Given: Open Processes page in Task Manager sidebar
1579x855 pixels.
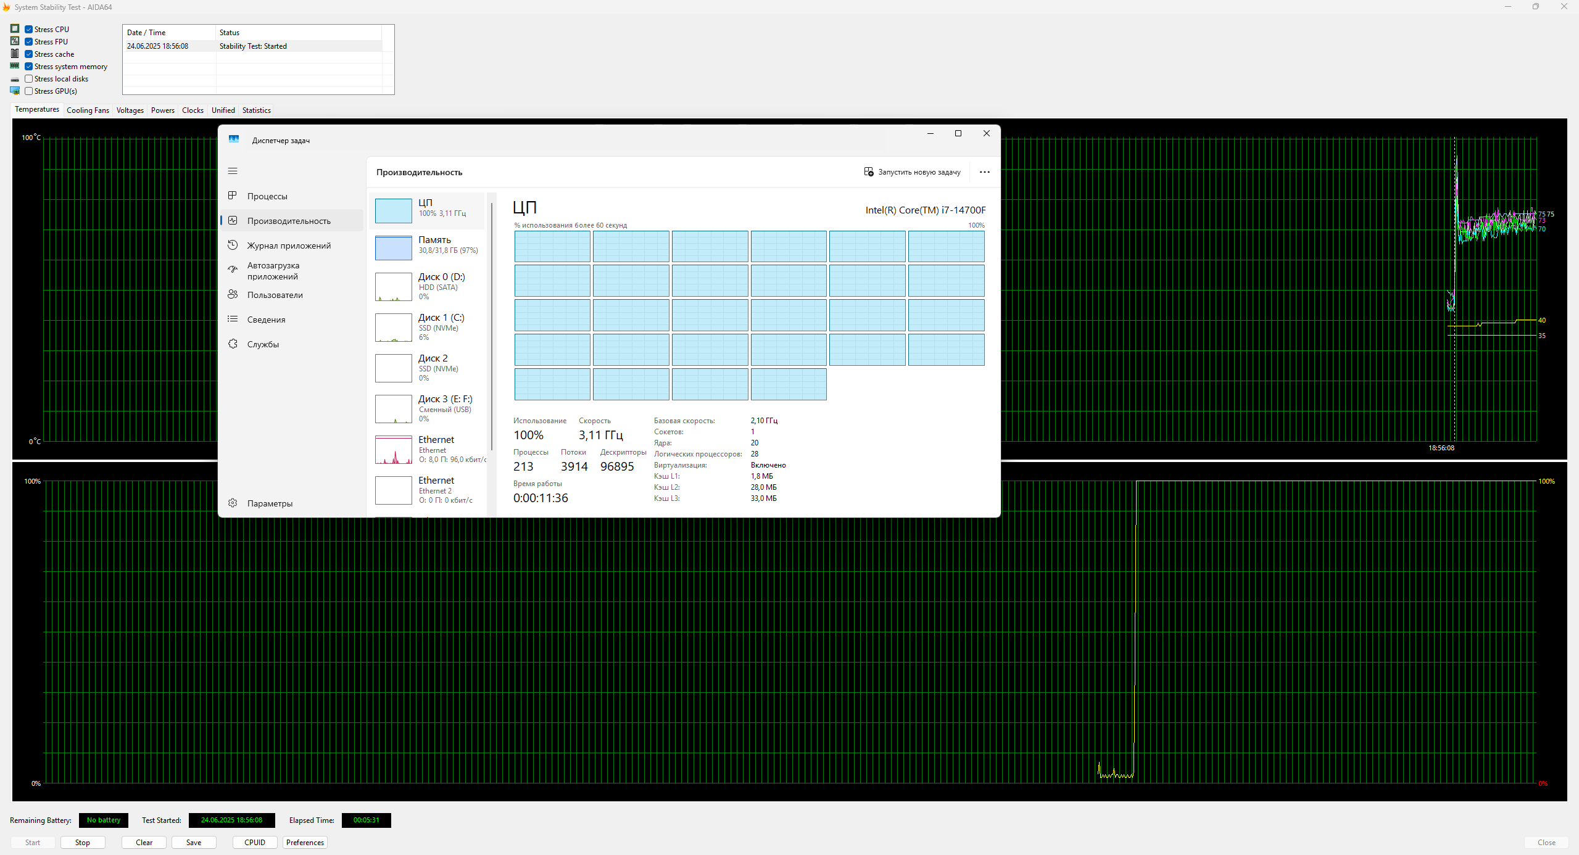Looking at the screenshot, I should (267, 196).
